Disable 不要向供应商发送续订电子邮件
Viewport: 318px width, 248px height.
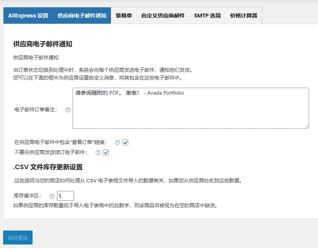(106, 152)
